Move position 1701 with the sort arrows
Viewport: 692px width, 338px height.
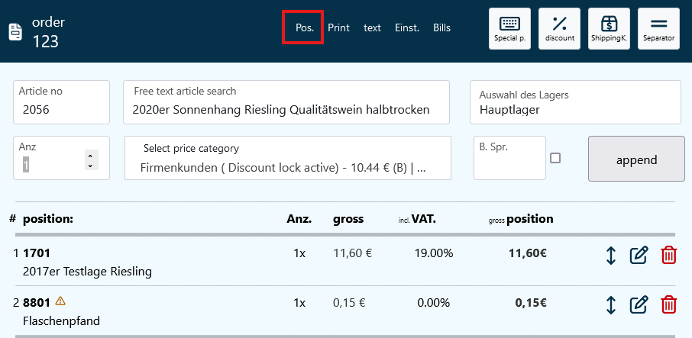[x=610, y=256]
